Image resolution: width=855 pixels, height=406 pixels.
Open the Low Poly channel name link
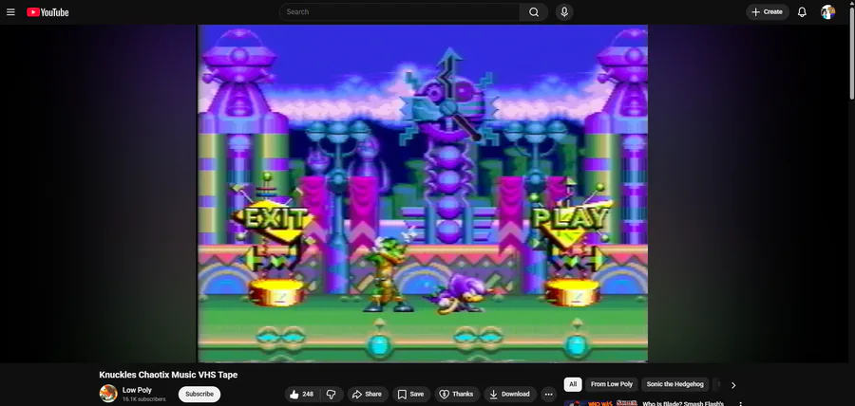[137, 390]
